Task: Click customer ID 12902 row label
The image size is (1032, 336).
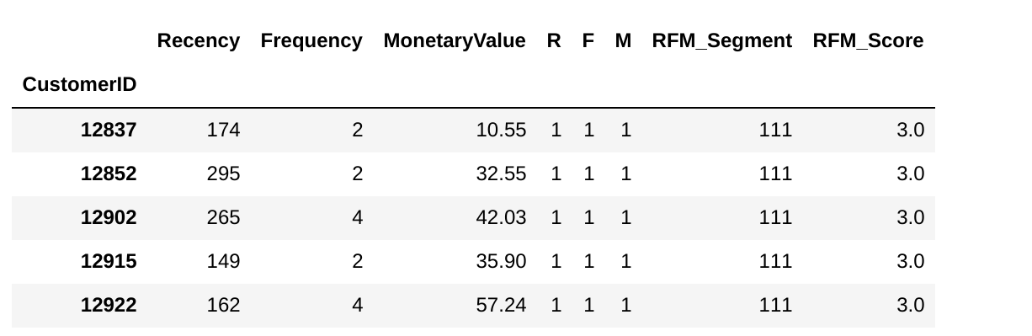Action: (109, 217)
